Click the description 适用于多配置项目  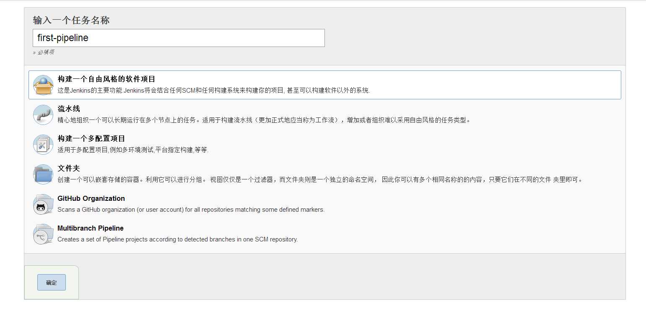pos(133,150)
